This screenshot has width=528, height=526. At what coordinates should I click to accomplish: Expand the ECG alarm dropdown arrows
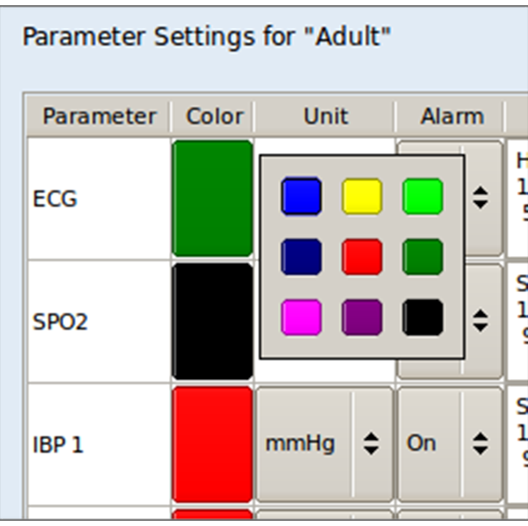coord(480,199)
